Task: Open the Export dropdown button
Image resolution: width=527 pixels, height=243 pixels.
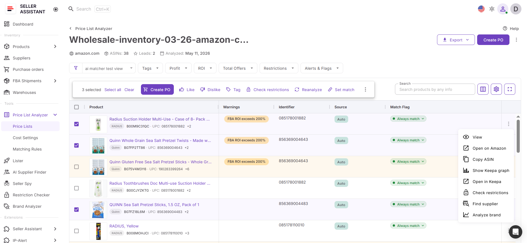Action: [x=456, y=40]
